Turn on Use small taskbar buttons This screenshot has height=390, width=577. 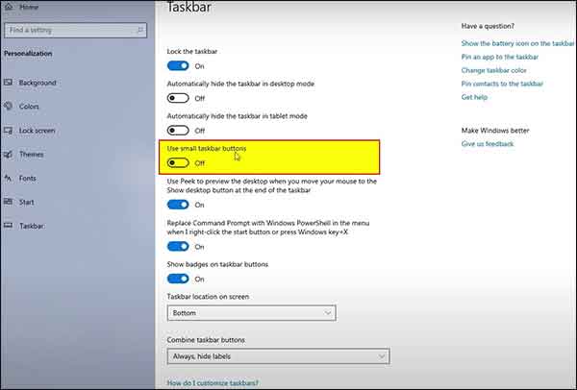178,163
